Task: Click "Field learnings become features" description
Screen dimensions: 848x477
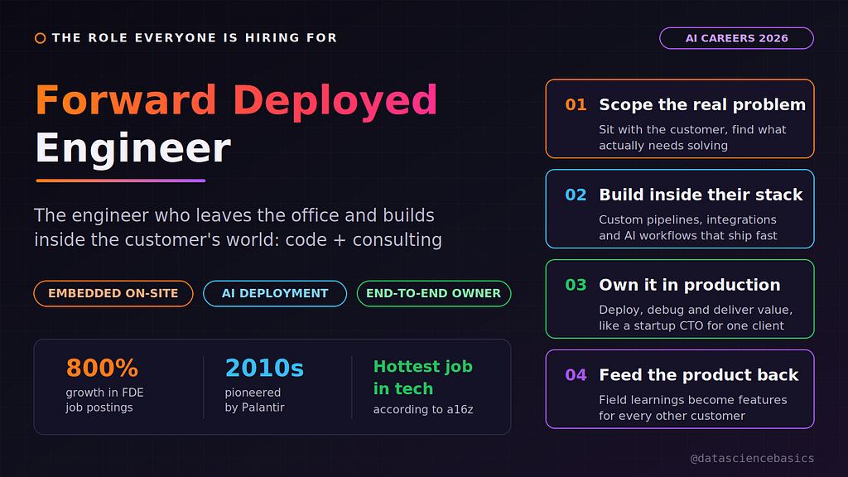Action: pos(693,407)
